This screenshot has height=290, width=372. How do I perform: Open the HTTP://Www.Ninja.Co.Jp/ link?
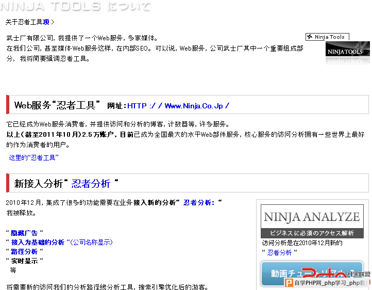pyautogui.click(x=178, y=106)
